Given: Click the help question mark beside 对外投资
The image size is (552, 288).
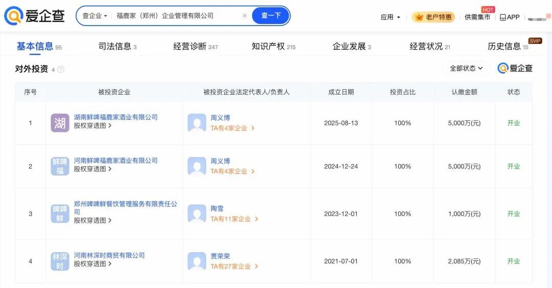Looking at the screenshot, I should 61,69.
